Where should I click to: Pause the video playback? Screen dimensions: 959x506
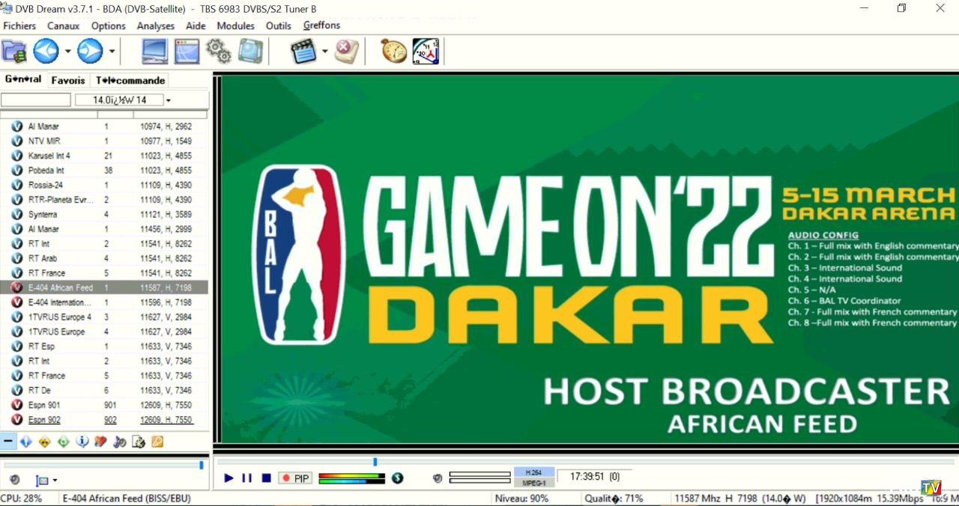tap(246, 478)
